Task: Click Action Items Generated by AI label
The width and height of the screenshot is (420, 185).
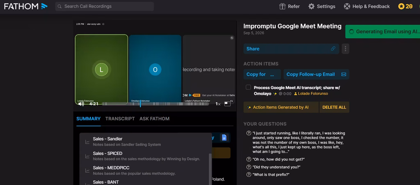Action: click(281, 107)
